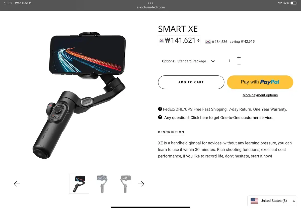Click the Pay with PayPal button
Viewport: 301px width, 210px height.
click(260, 82)
